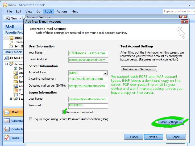
Task: Click the Outlook application icon in title bar
Action: (5, 5)
